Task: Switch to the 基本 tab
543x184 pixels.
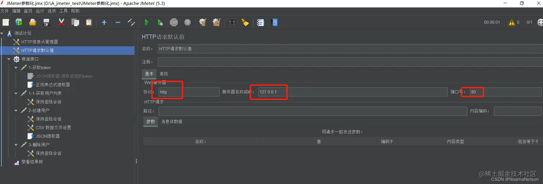Action: pos(149,74)
